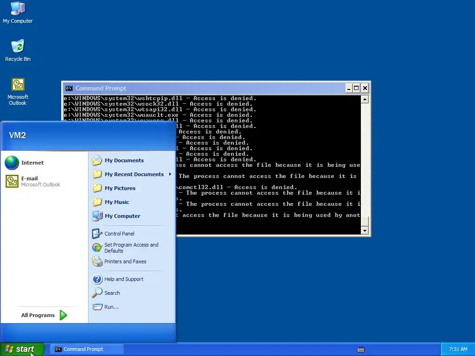Image resolution: width=475 pixels, height=356 pixels.
Task: Choose Printers and Faxes in Start menu
Action: (132, 261)
